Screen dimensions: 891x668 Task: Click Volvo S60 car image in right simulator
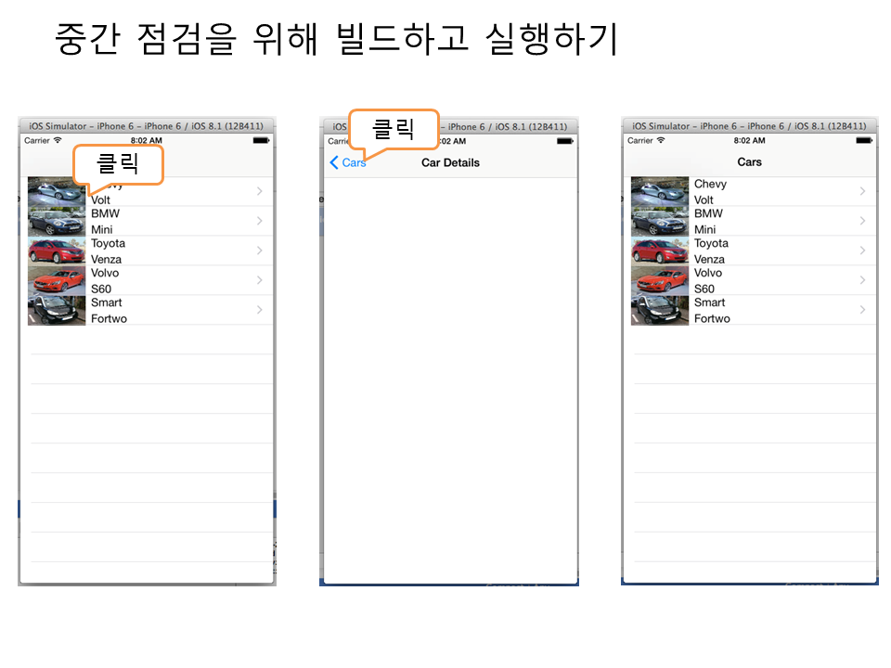(x=659, y=280)
